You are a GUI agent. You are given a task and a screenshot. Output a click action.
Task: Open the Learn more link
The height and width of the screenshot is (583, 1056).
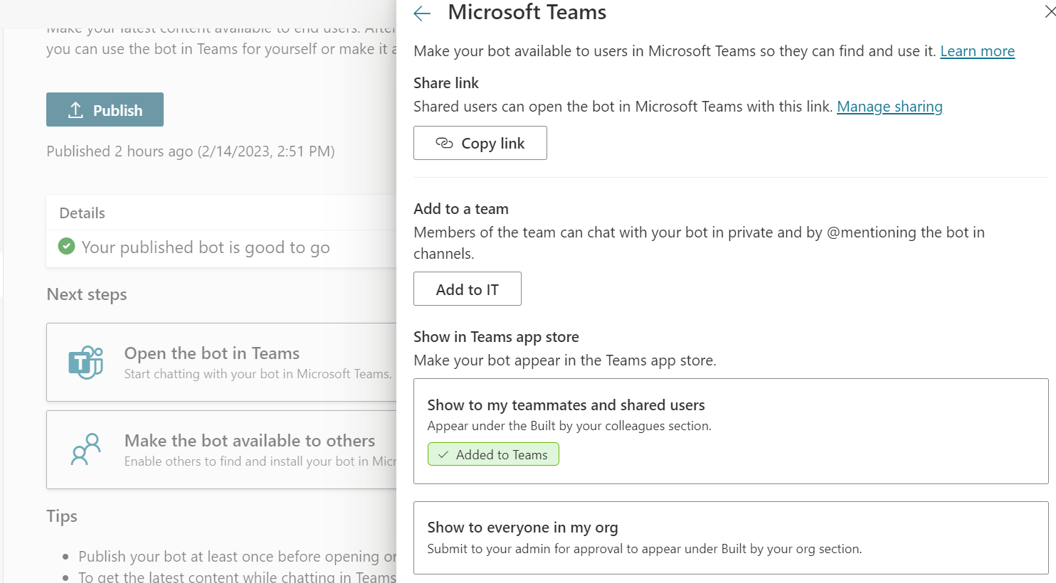point(977,51)
